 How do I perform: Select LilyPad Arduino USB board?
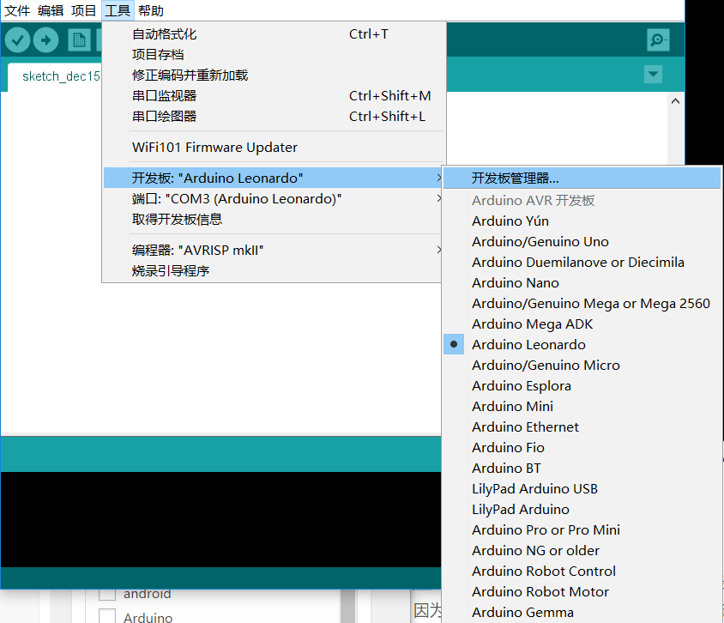(582, 488)
